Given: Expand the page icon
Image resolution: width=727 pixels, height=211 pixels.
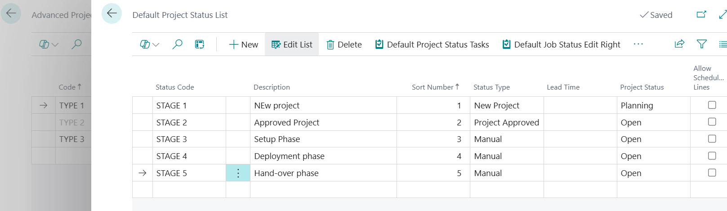Looking at the screenshot, I should (723, 15).
